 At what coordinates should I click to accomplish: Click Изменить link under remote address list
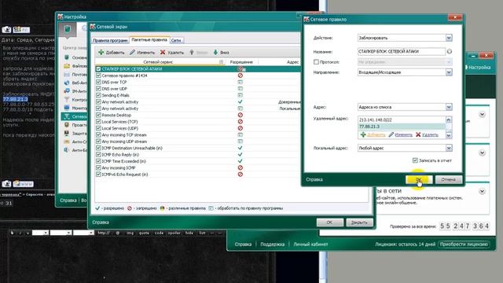[403, 134]
